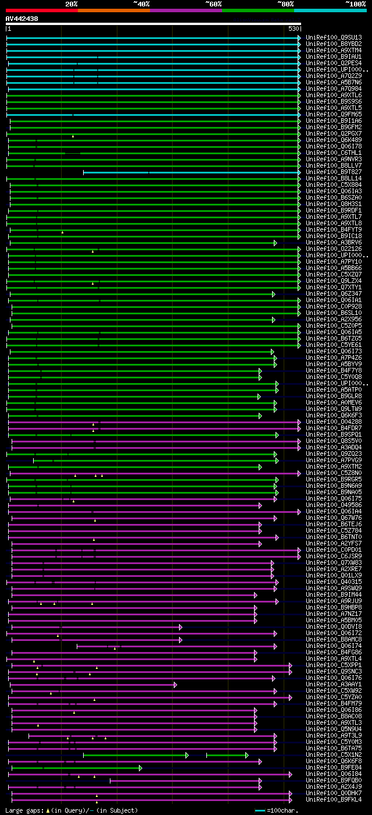Image resolution: width=372 pixels, height=815 pixels.
Task: Select UniRef100_C5XPP1 entry
Action: (x=334, y=665)
